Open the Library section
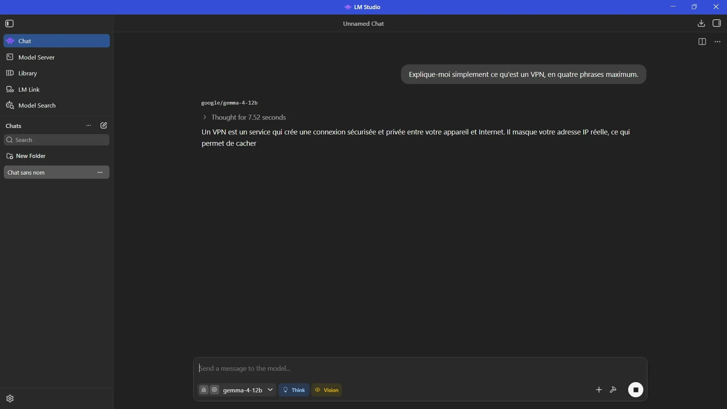 pos(56,73)
